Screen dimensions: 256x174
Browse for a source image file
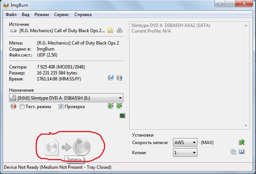click(110, 30)
